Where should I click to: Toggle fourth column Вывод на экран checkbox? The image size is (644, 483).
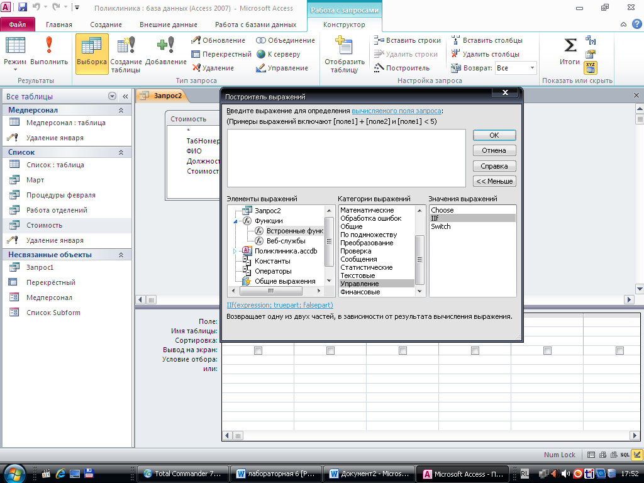pos(475,350)
